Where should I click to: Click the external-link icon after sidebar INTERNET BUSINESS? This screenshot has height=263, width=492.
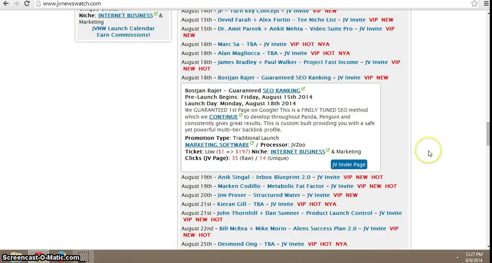click(x=156, y=14)
